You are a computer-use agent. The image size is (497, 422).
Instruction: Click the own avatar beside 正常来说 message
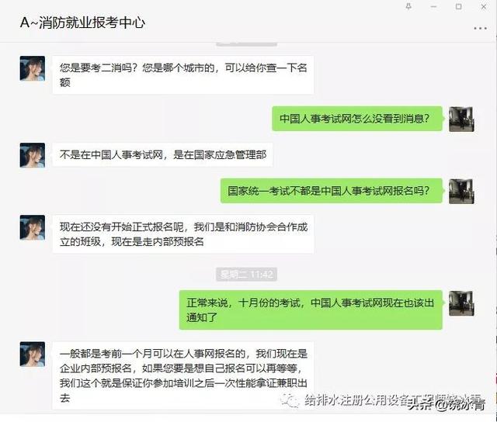click(461, 303)
